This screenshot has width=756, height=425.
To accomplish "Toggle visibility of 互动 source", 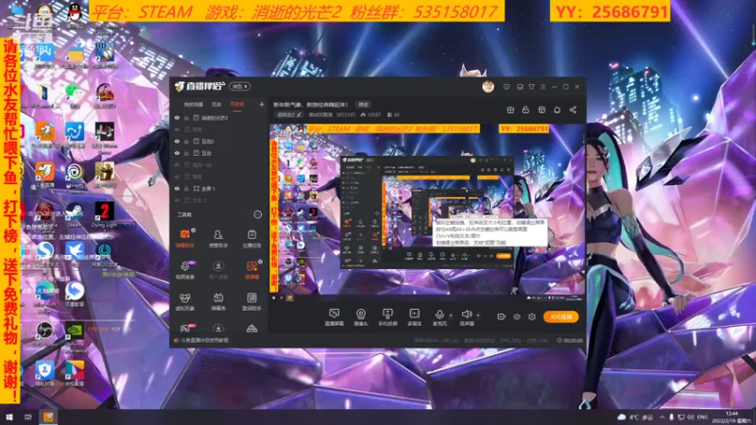I will point(177,153).
